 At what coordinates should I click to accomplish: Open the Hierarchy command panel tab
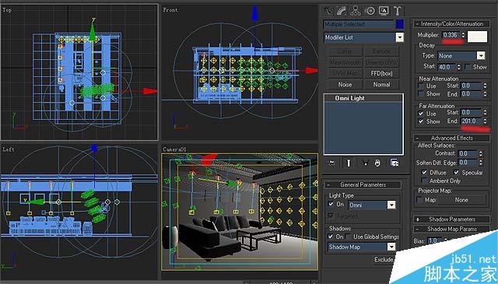(x=356, y=11)
